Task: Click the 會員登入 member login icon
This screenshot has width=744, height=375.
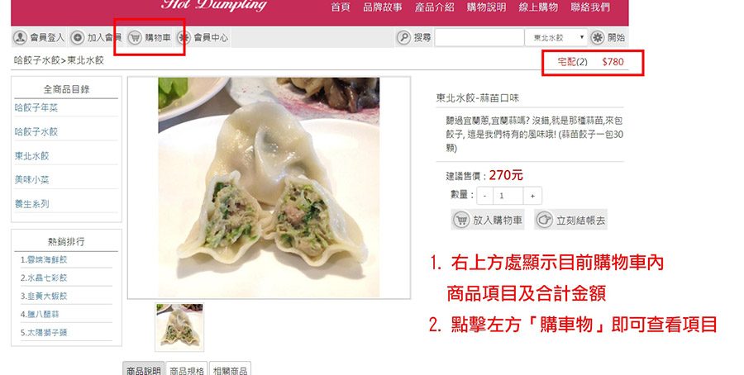Action: pos(20,37)
